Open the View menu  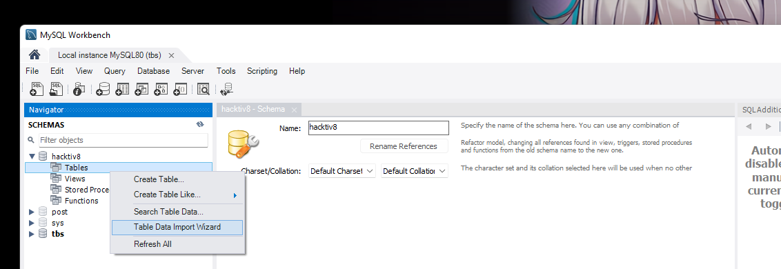84,71
